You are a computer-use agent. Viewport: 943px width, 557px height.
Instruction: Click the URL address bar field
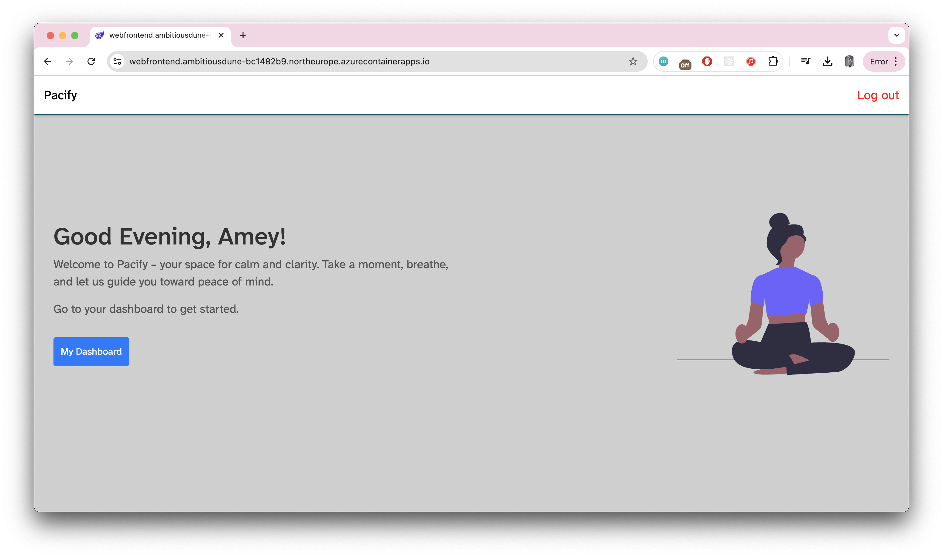(x=338, y=61)
